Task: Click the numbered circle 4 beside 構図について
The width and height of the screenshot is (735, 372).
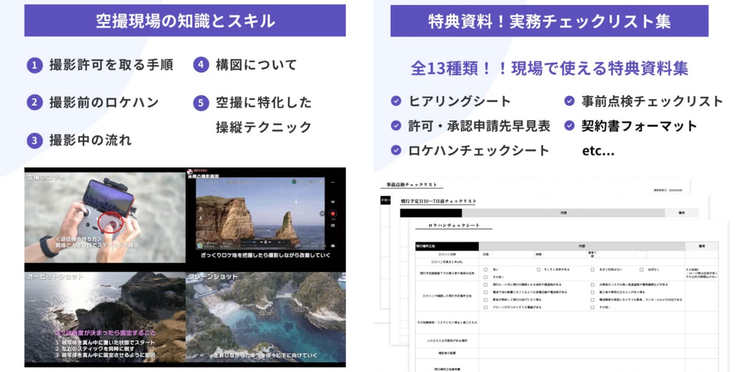Action: tap(201, 65)
